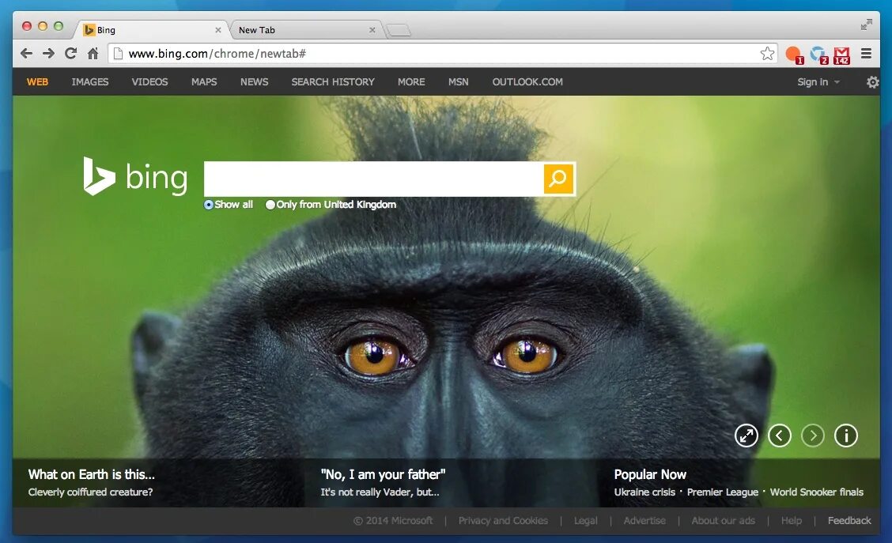The image size is (892, 543).
Task: Run the search with the magnifier button
Action: click(x=558, y=179)
